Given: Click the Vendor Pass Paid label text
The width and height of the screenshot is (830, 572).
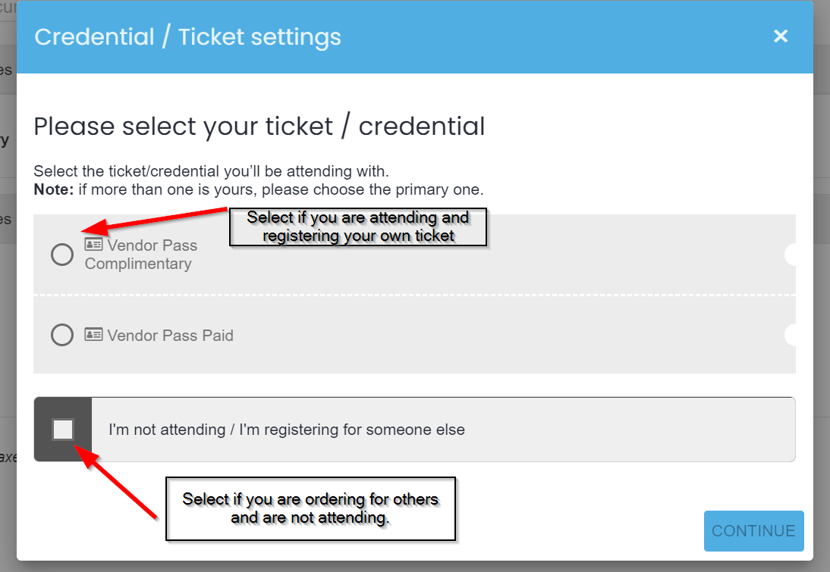Looking at the screenshot, I should click(170, 335).
